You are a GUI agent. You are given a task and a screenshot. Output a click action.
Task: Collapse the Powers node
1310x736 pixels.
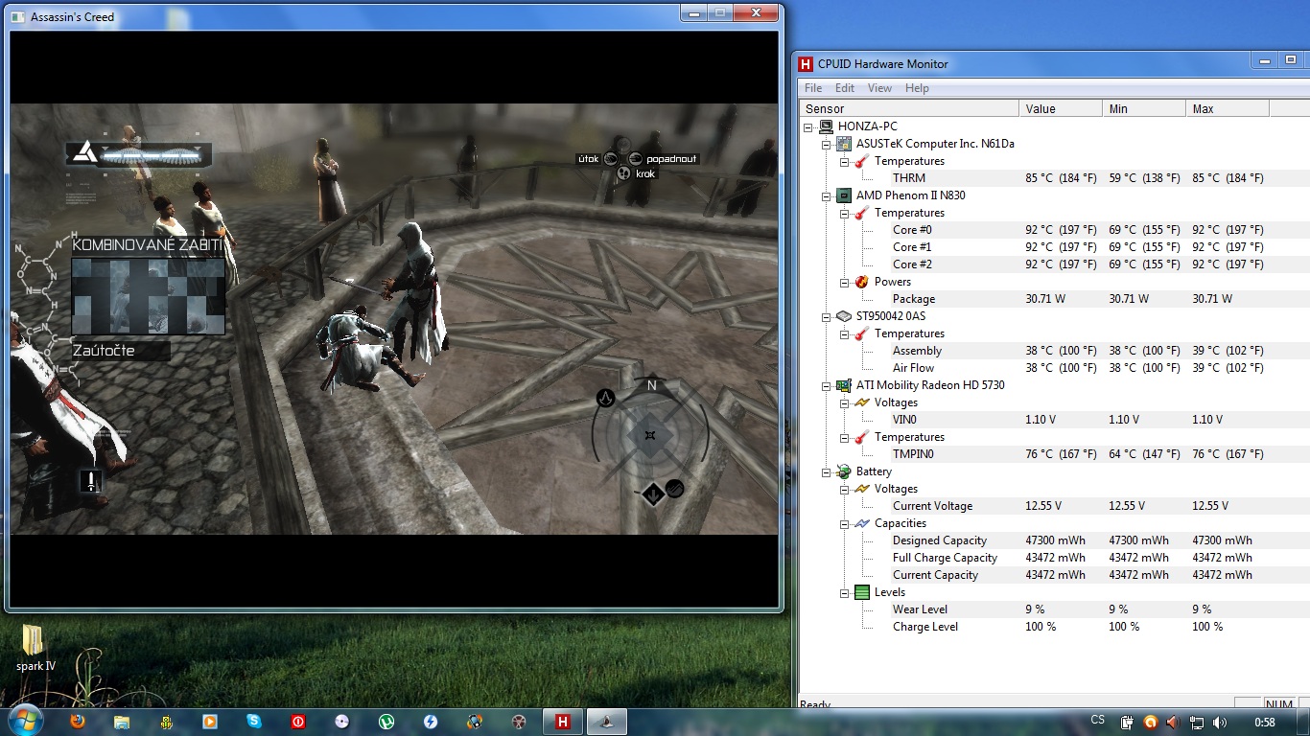845,282
